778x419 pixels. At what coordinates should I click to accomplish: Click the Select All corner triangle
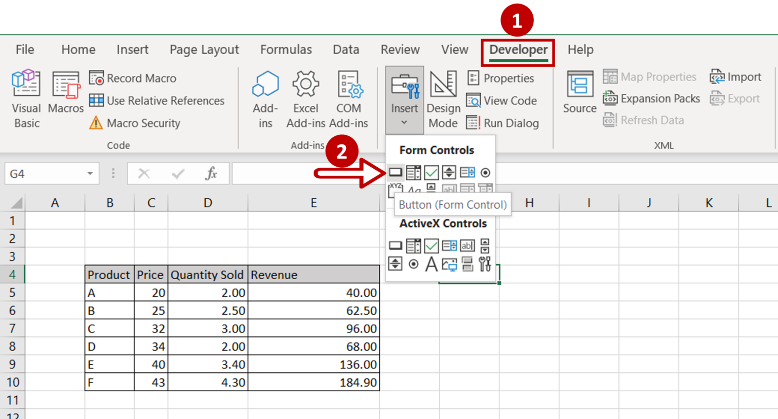[17, 203]
